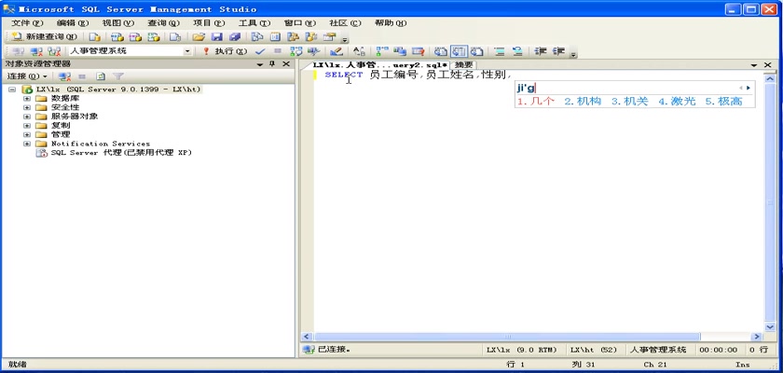783x373 pixels.
Task: Open a new Analysis Services DMX query
Action: point(135,37)
